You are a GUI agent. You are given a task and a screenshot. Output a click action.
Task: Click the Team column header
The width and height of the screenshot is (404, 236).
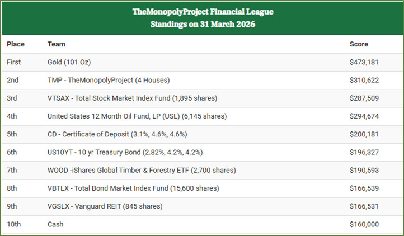pyautogui.click(x=56, y=44)
